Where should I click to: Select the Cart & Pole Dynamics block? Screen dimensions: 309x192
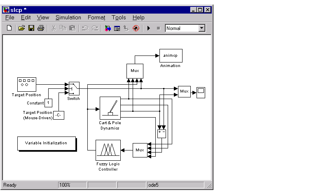[x=110, y=108]
